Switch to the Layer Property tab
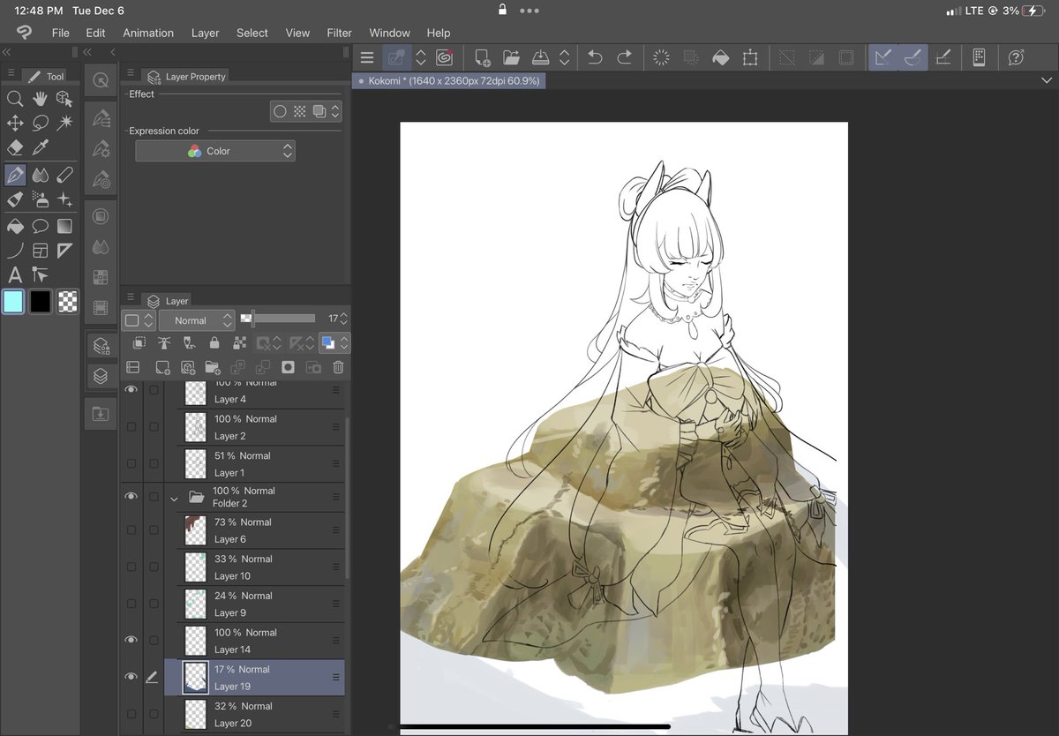The height and width of the screenshot is (736, 1059). 186,77
